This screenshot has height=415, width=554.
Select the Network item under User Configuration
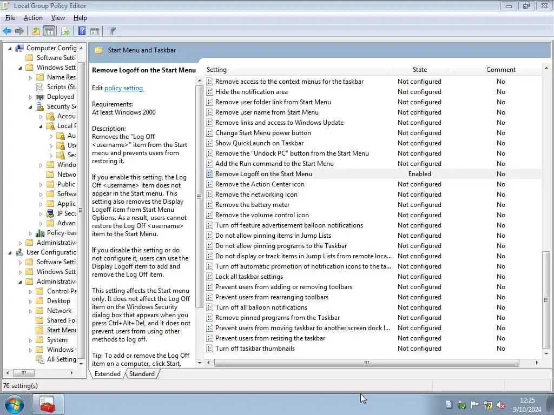point(59,311)
